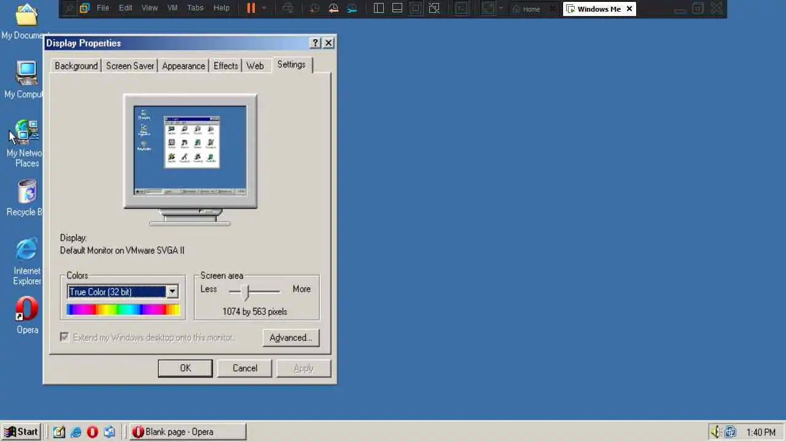
Task: Click VMware stretch guest icon
Action: coord(488,9)
